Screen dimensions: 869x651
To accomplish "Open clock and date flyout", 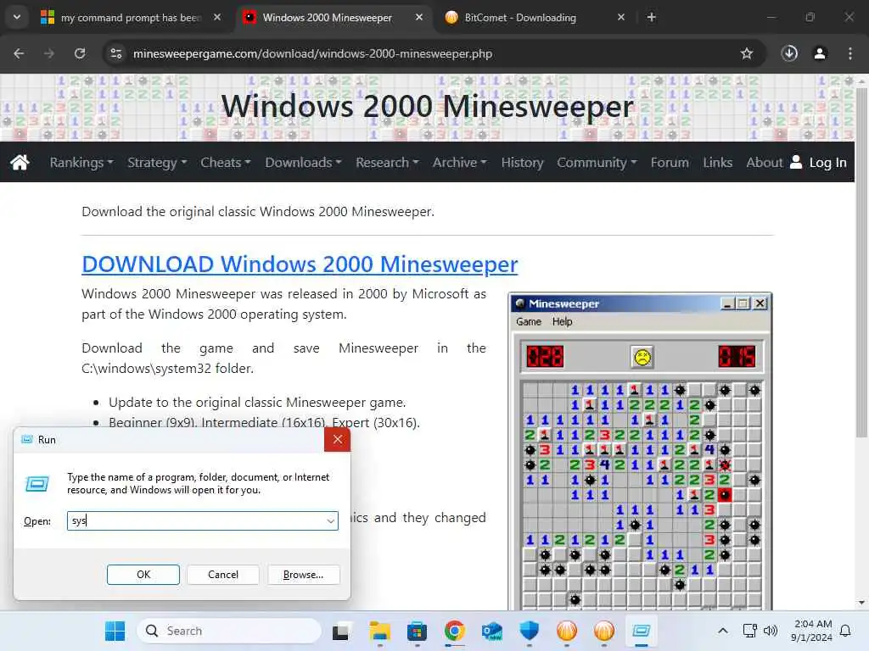I will [812, 631].
